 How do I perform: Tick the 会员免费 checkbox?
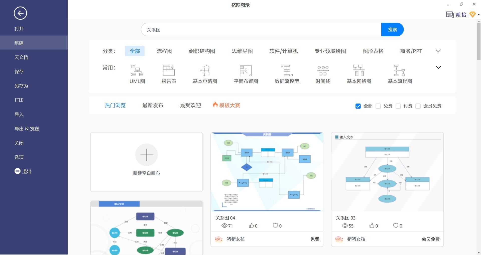pyautogui.click(x=418, y=106)
